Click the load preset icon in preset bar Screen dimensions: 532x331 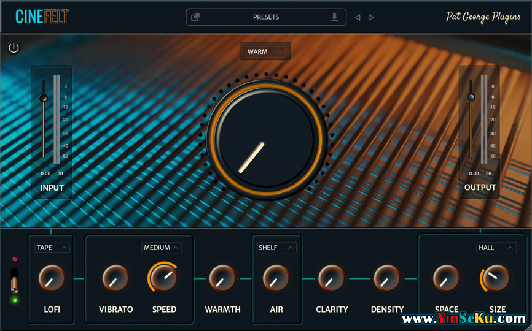pos(195,17)
